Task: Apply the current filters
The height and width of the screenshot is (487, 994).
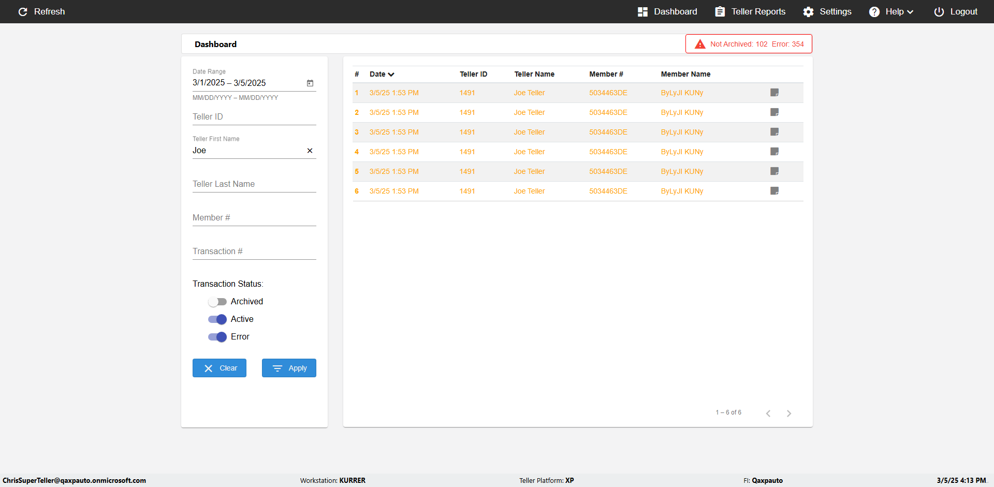Action: tap(289, 368)
